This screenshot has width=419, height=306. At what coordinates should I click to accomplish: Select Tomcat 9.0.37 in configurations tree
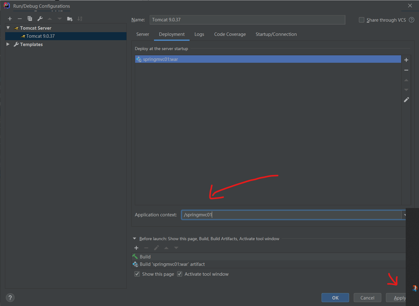[x=66, y=36]
